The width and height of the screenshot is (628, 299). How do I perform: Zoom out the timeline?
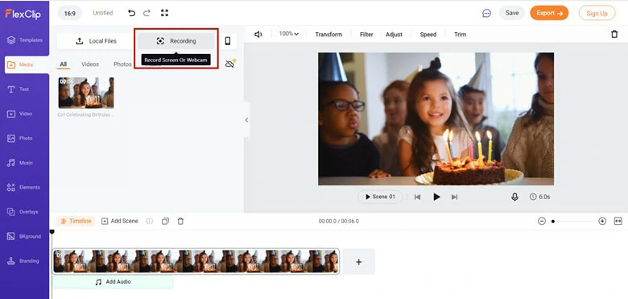[x=542, y=222]
